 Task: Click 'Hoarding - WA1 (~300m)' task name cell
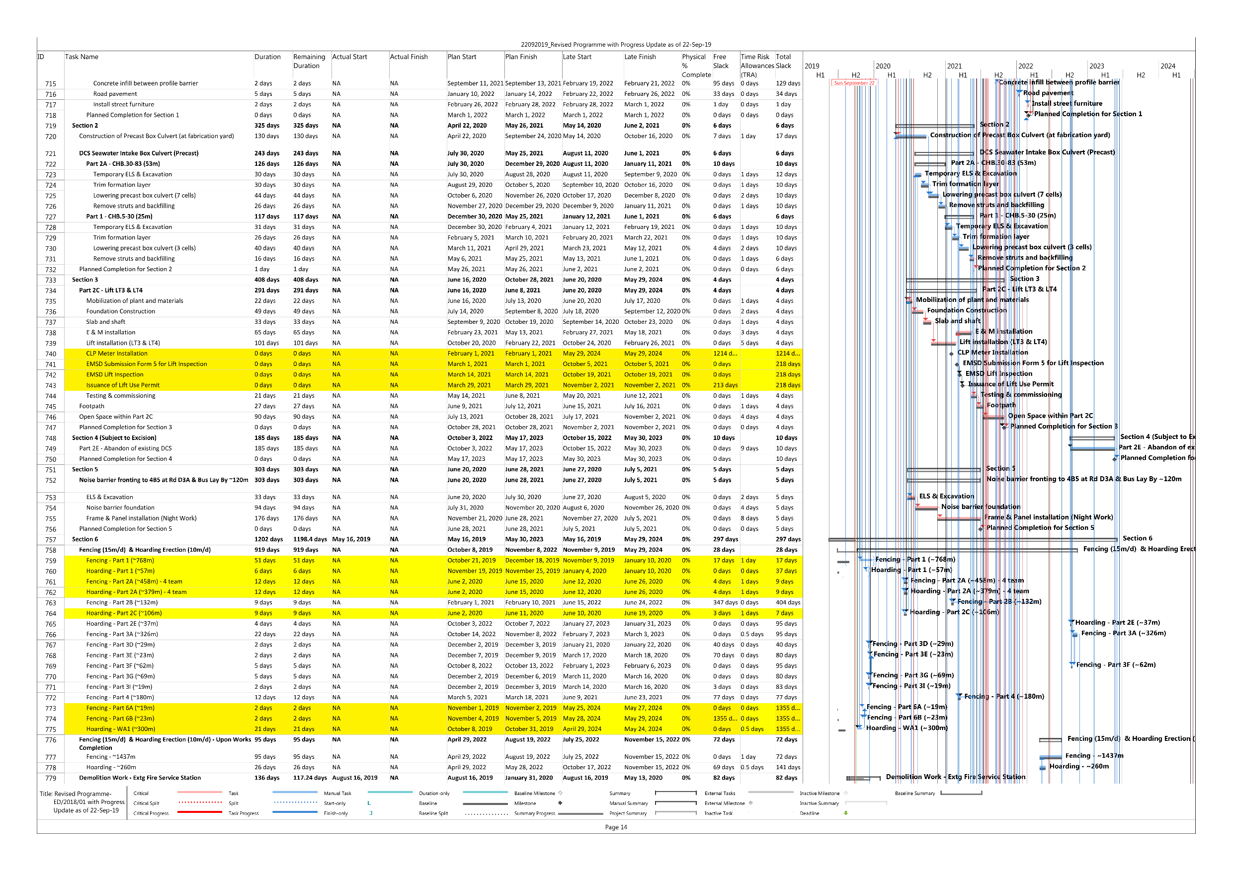(x=121, y=729)
